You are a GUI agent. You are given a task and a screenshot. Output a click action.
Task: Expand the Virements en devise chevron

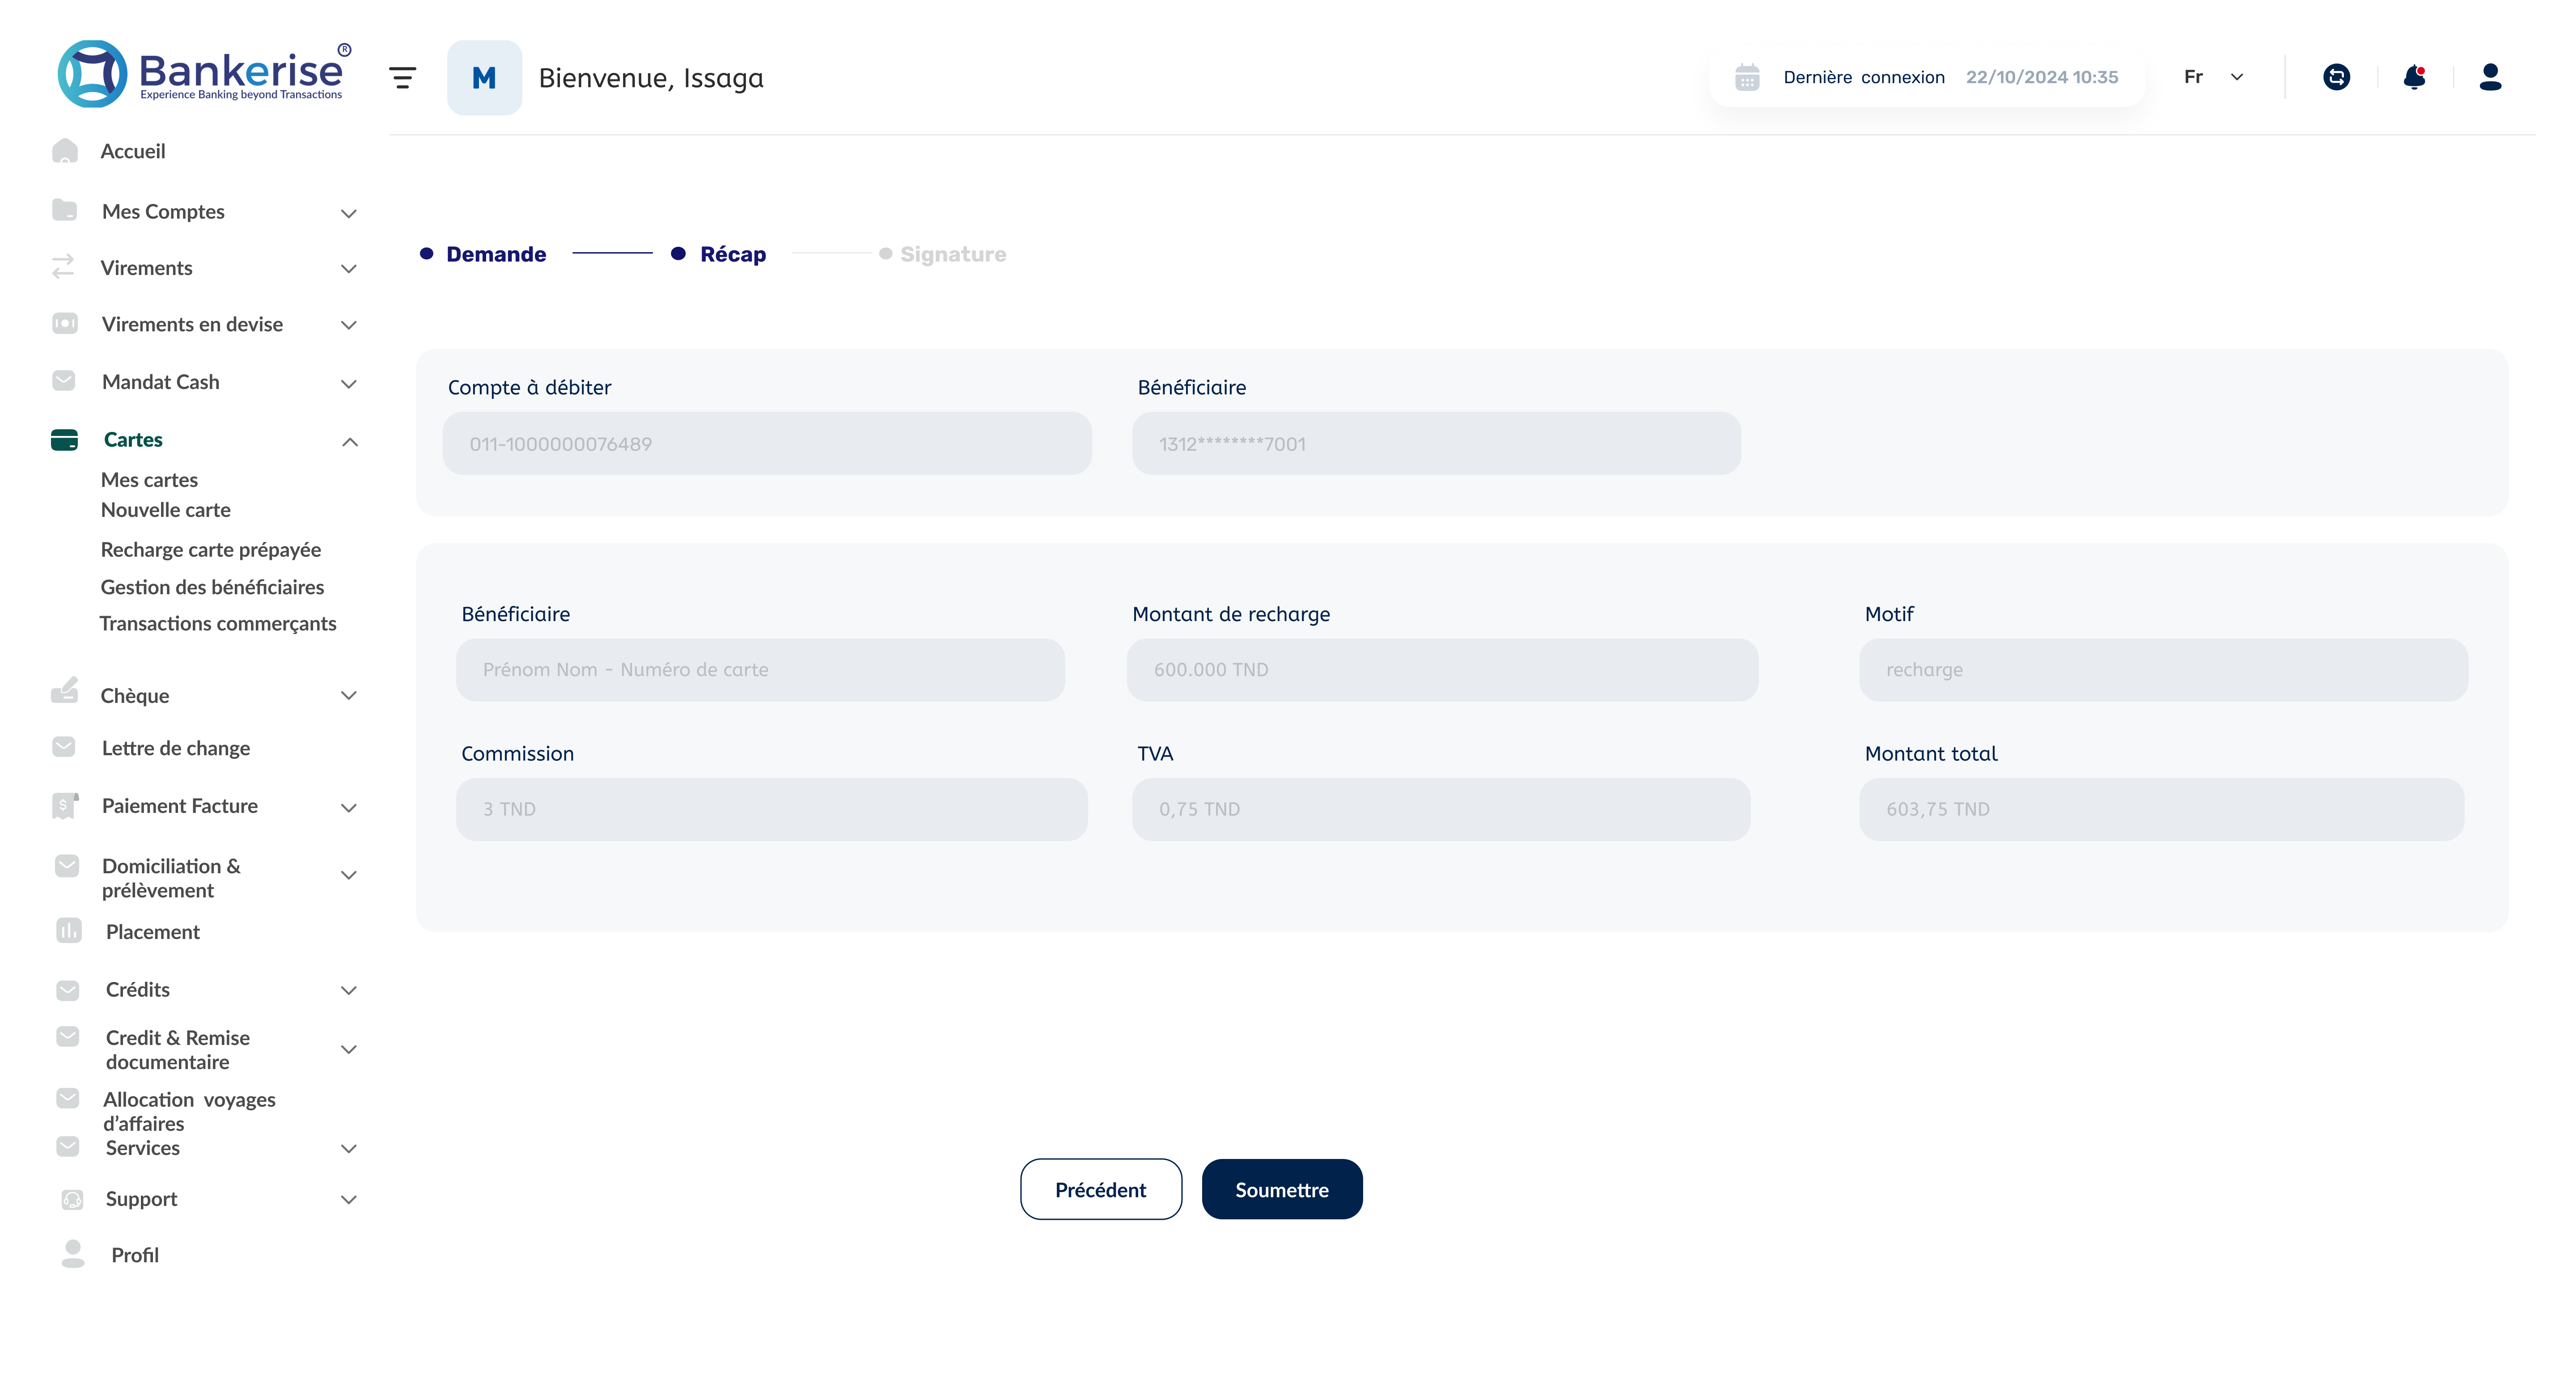[x=349, y=325]
